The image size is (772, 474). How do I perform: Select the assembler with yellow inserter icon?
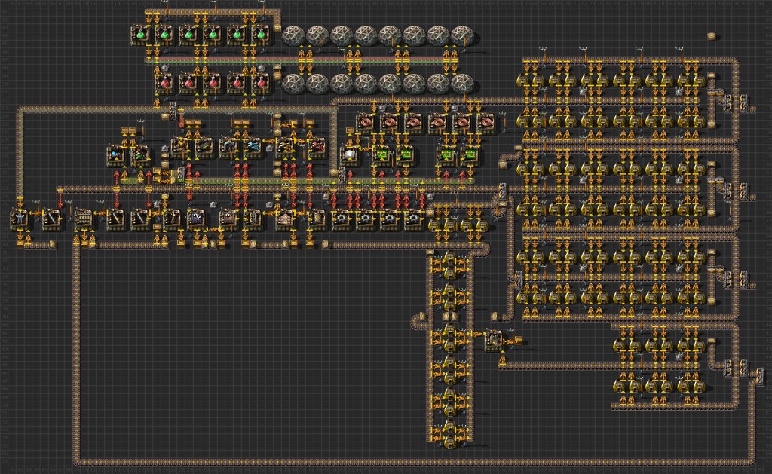pyautogui.click(x=284, y=147)
